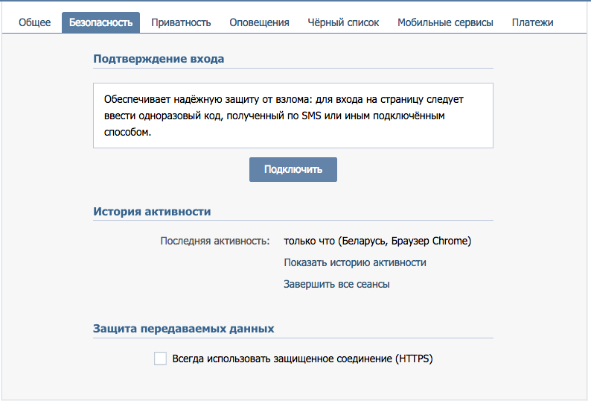Open the Платежи tab
Screen dimensions: 591x404
pyautogui.click(x=532, y=22)
